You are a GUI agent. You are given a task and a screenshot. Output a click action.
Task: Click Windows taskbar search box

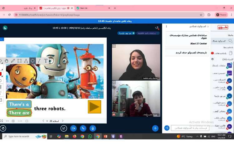point(25,136)
